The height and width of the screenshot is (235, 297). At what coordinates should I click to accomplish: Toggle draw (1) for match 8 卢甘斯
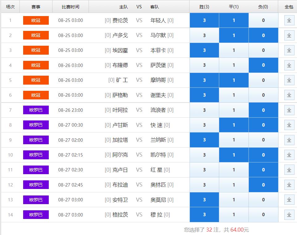click(234, 125)
